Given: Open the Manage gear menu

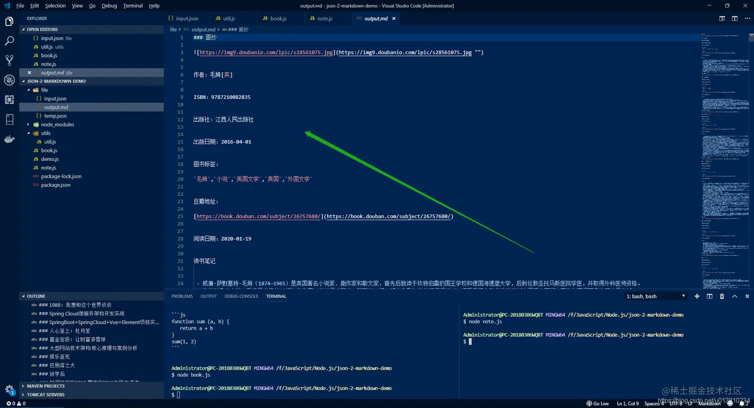Looking at the screenshot, I should coord(9,390).
